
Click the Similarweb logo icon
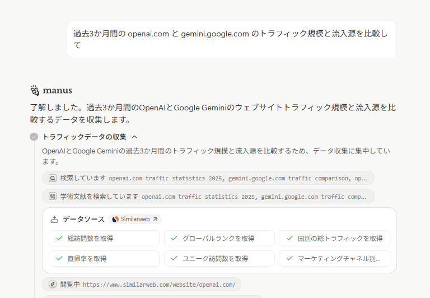pyautogui.click(x=115, y=219)
